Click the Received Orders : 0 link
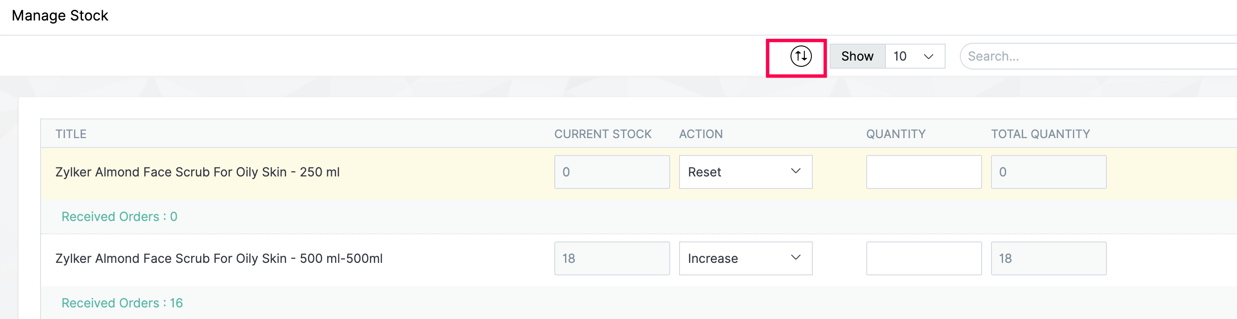1237x319 pixels. click(119, 217)
